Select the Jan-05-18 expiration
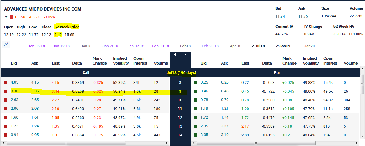This screenshot has height=146, width=365. 36,46
